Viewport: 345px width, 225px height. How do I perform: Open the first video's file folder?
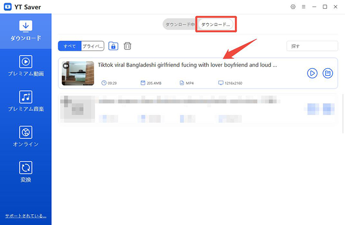[328, 73]
